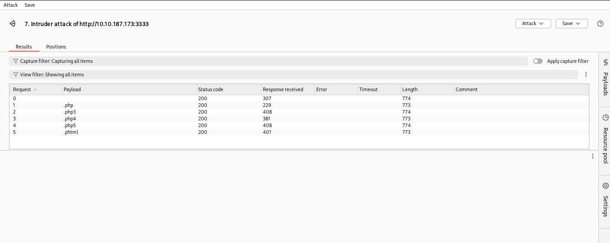Select the .phtml payload result row

71,132
